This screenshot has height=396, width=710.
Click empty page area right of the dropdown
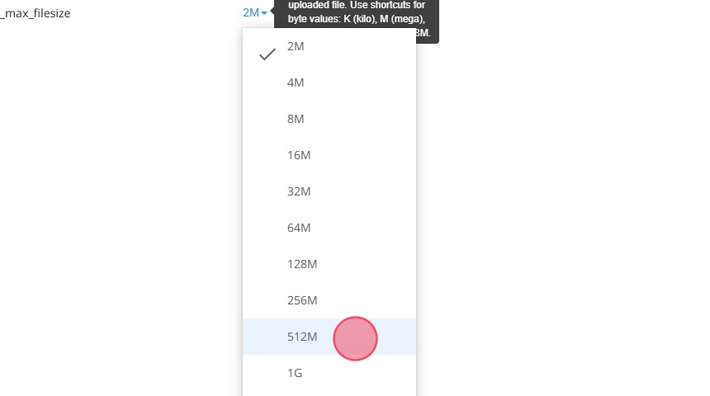[x=561, y=206]
